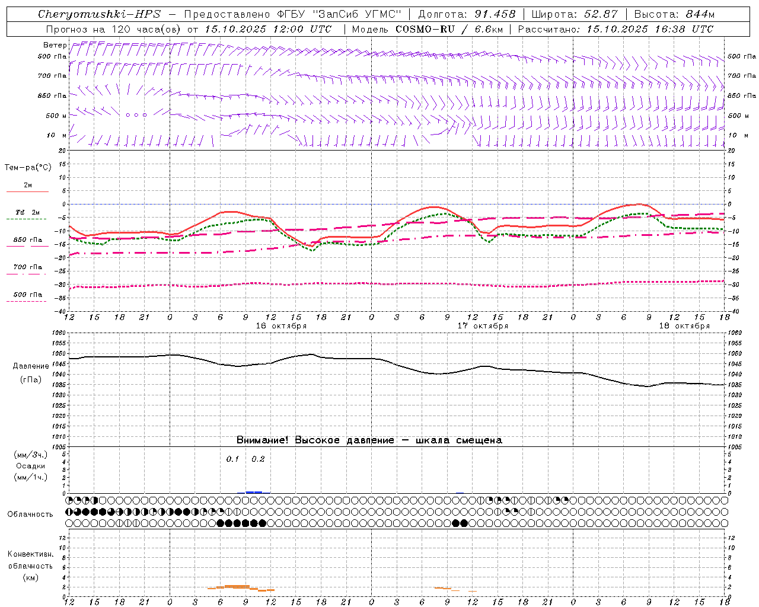The image size is (759, 607).
Task: Click the Долгота: 91.458 value
Action: [x=467, y=14]
